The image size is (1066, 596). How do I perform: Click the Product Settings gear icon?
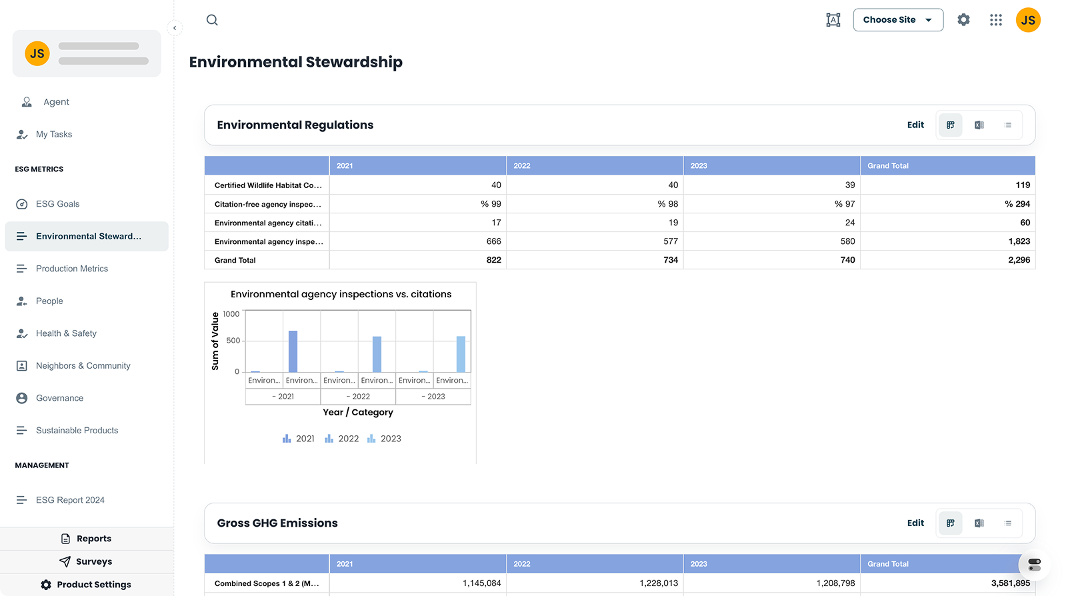pos(46,585)
